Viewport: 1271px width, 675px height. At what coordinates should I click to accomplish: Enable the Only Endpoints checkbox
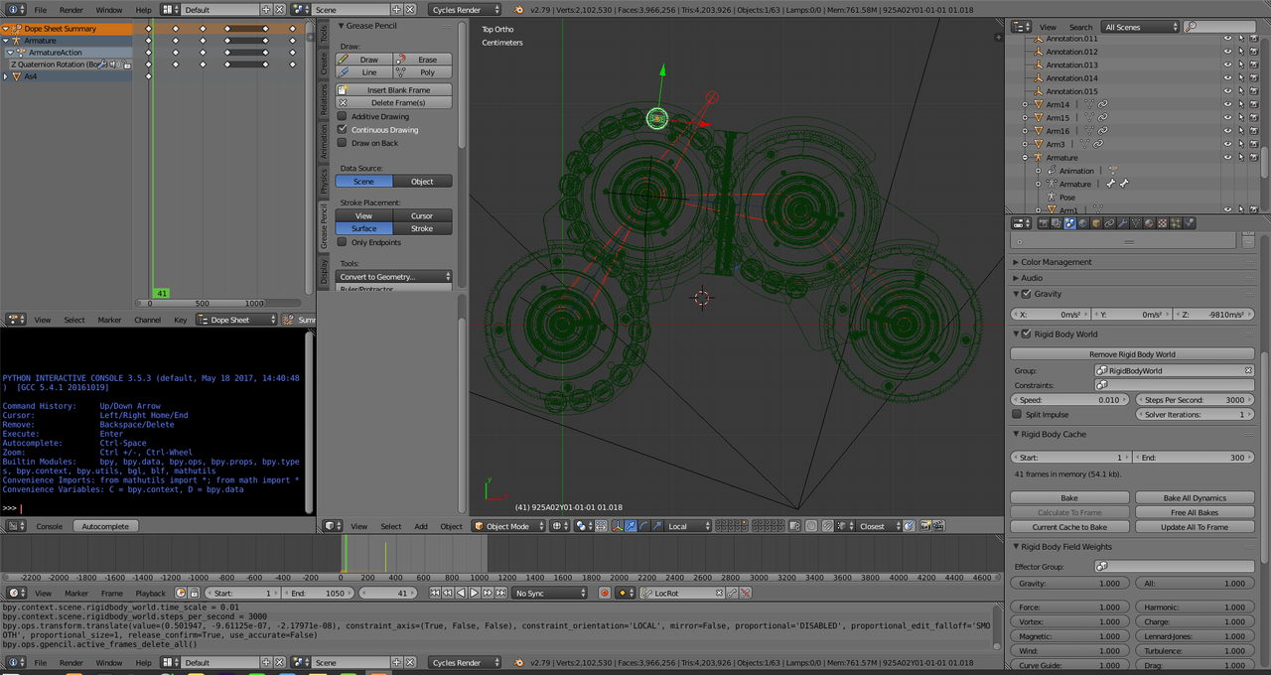[343, 242]
